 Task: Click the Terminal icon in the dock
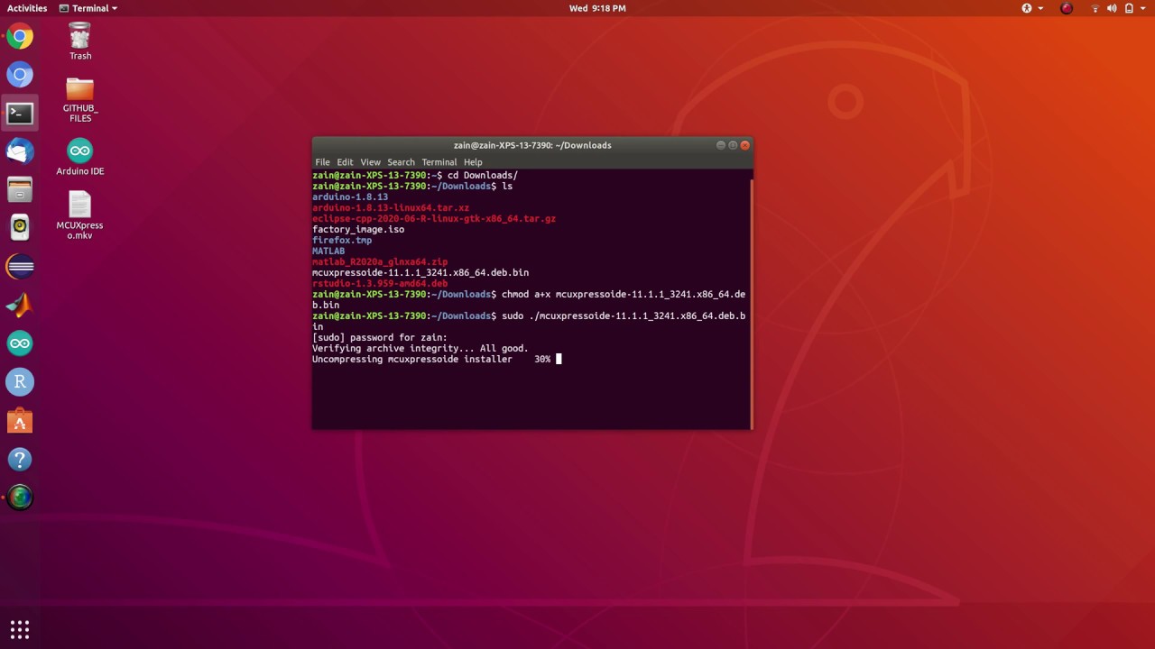(x=20, y=114)
